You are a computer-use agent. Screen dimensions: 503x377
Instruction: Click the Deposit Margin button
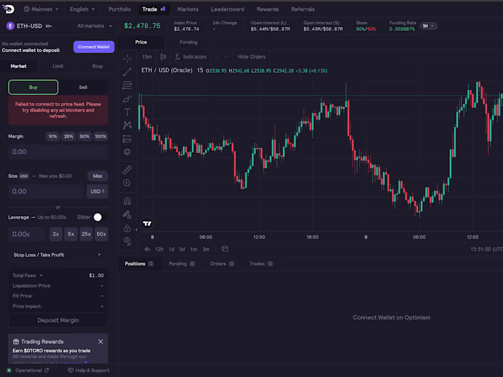pos(58,320)
